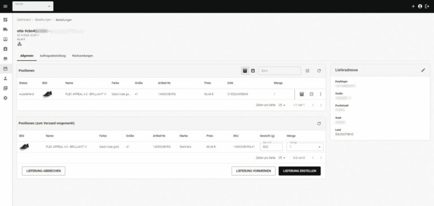Click the hierarchy icon under order price
434x206 pixels.
tap(19, 43)
